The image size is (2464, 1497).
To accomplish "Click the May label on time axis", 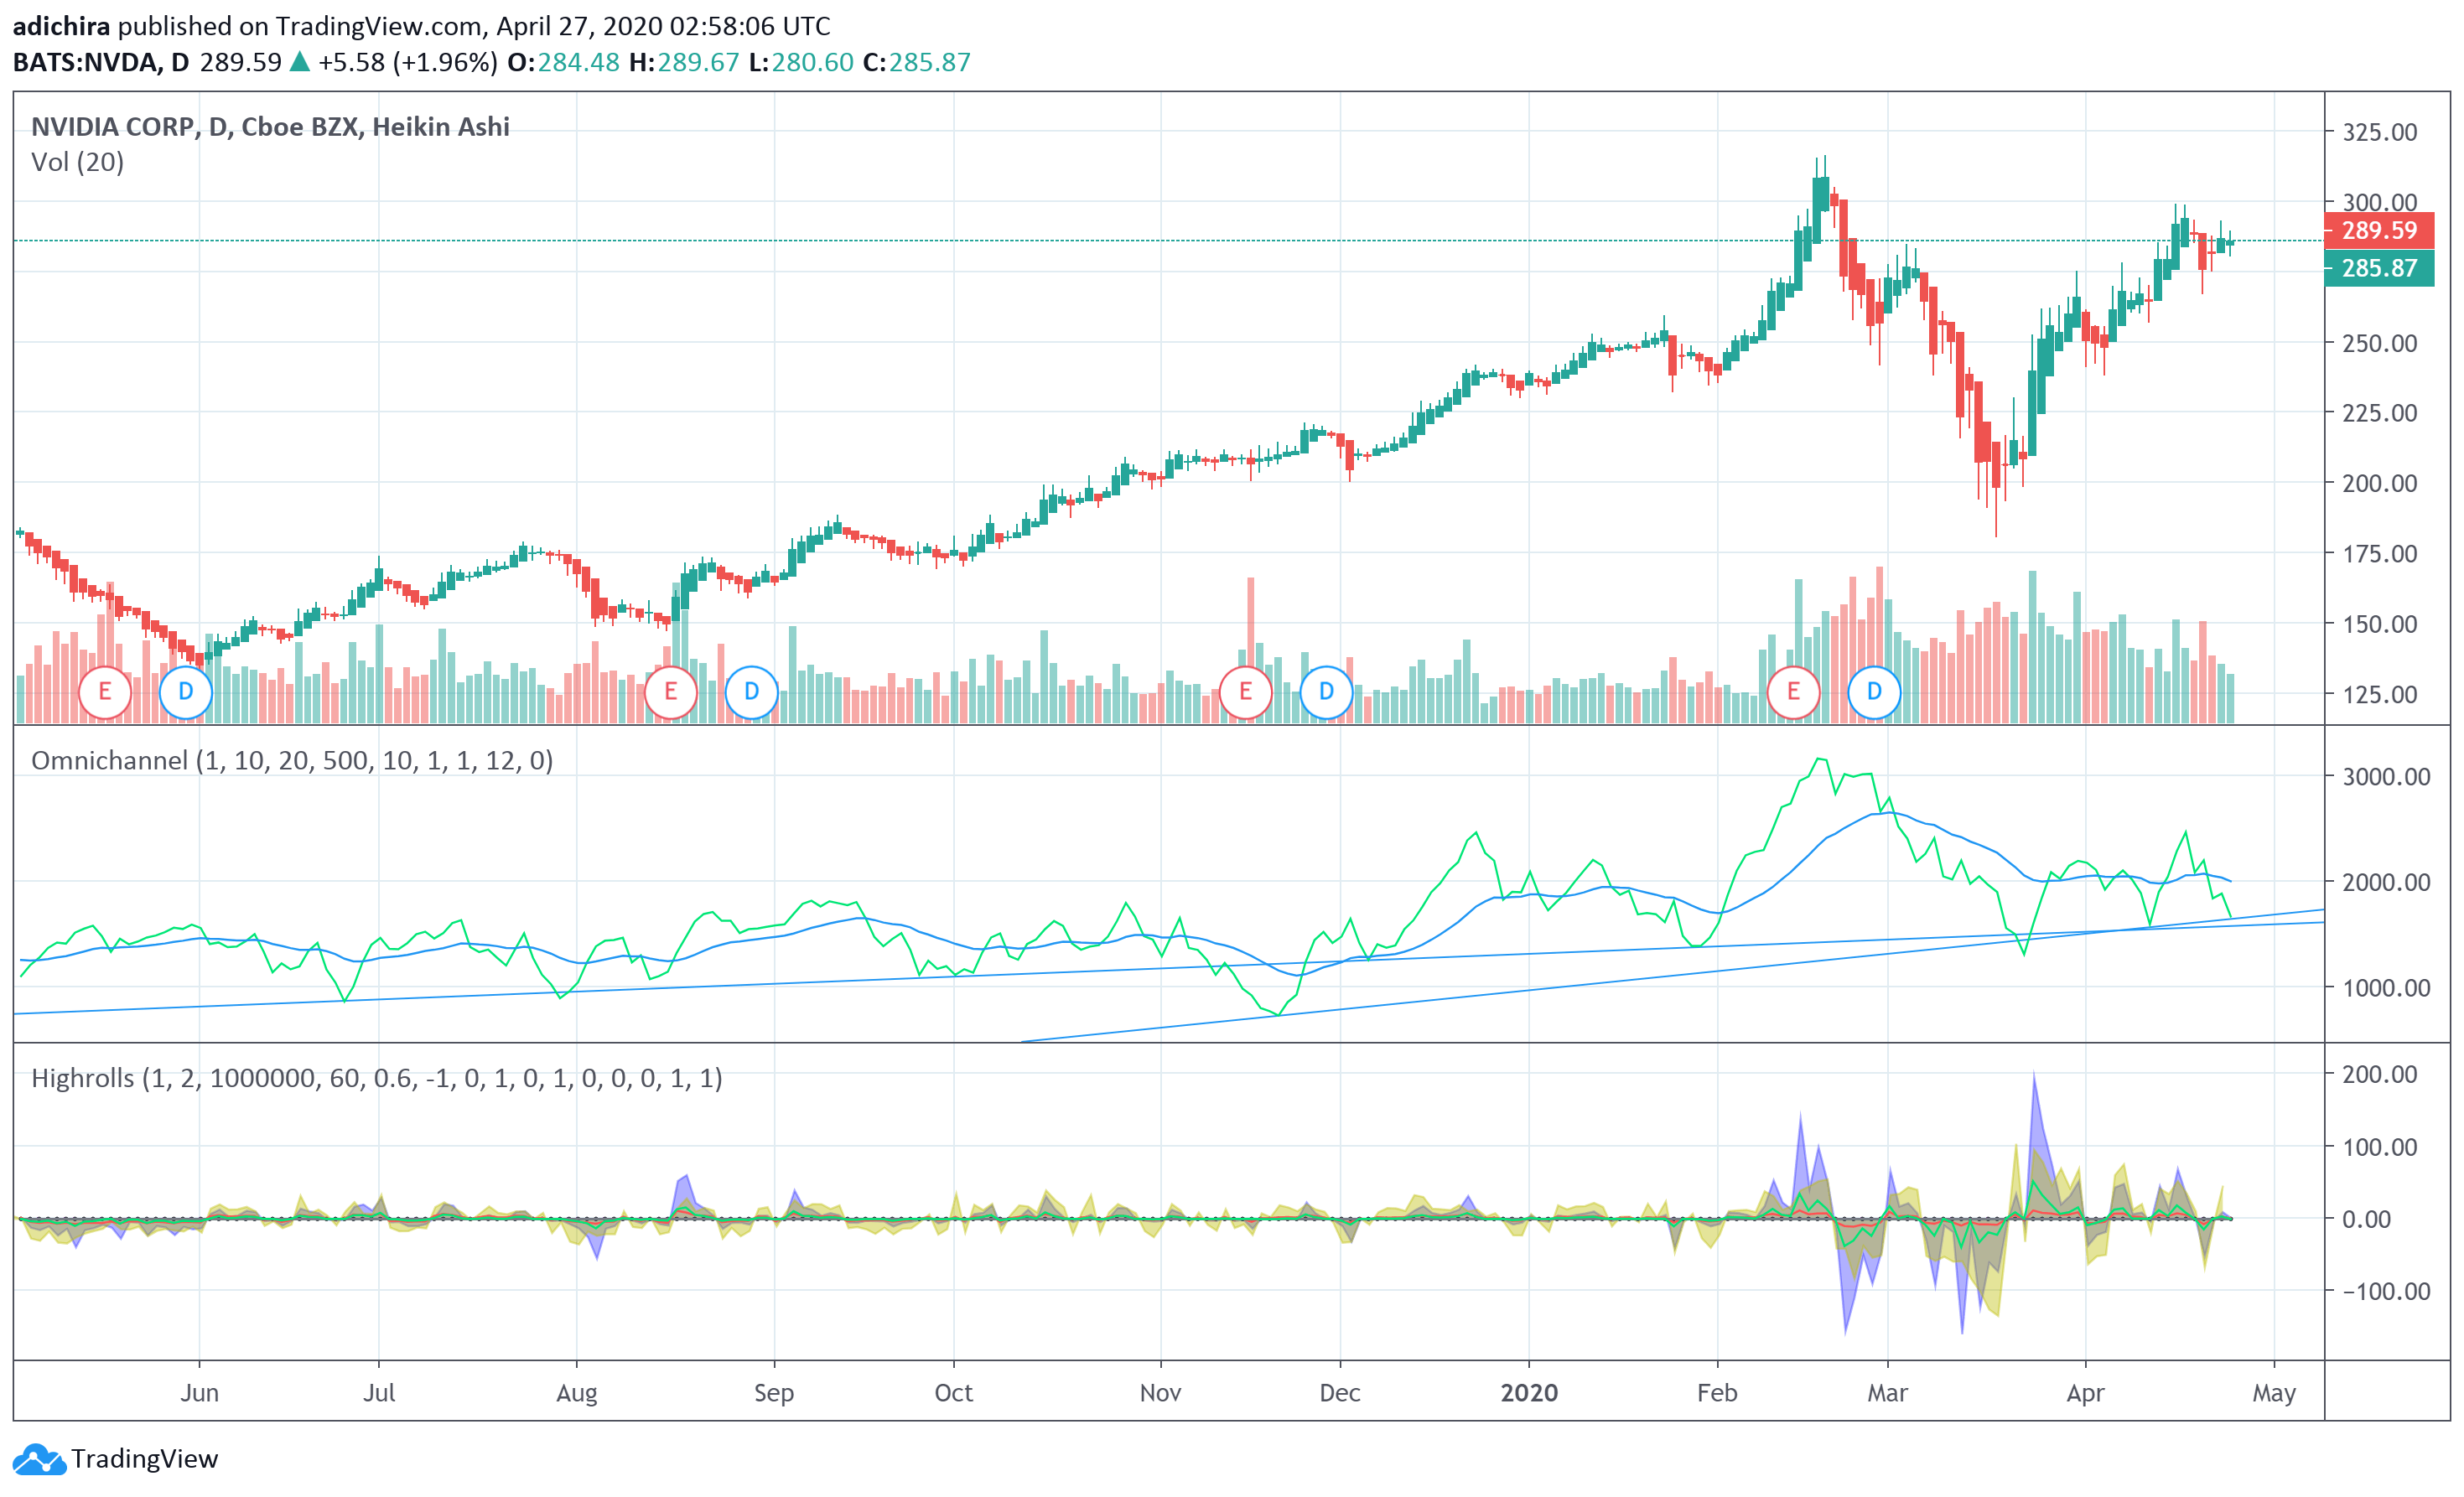I will (x=2274, y=1394).
